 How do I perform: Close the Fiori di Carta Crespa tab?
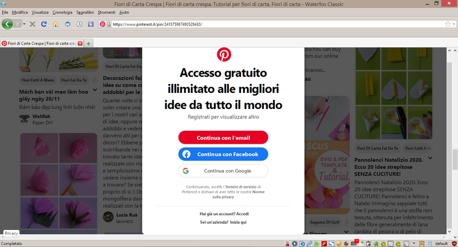[80, 43]
